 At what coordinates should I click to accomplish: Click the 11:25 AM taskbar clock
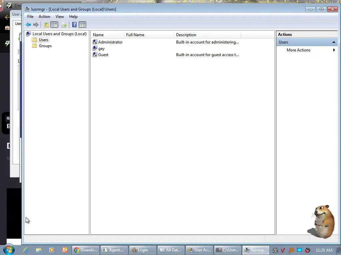pyautogui.click(x=324, y=250)
